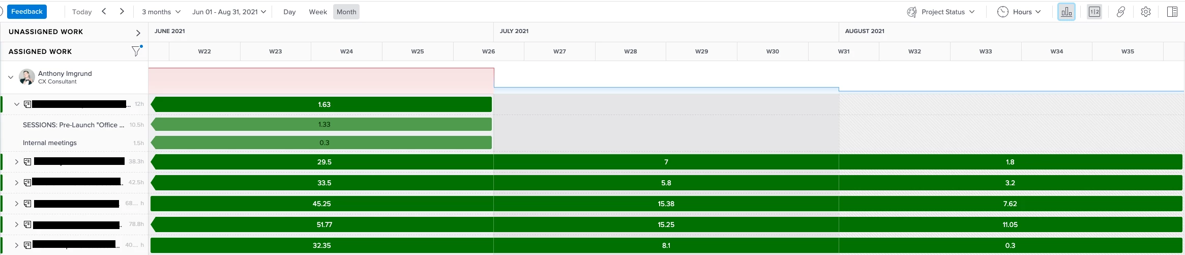Click the Hours clock icon

coord(1002,12)
